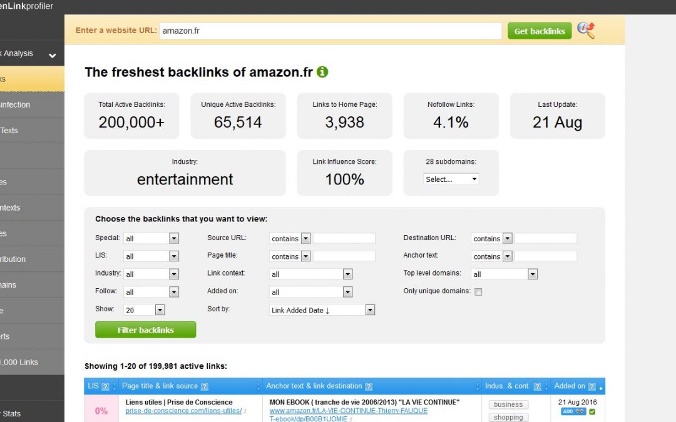Collapse the Analysis sidebar section chevron
Viewport: 676px width, 422px height.
point(52,56)
